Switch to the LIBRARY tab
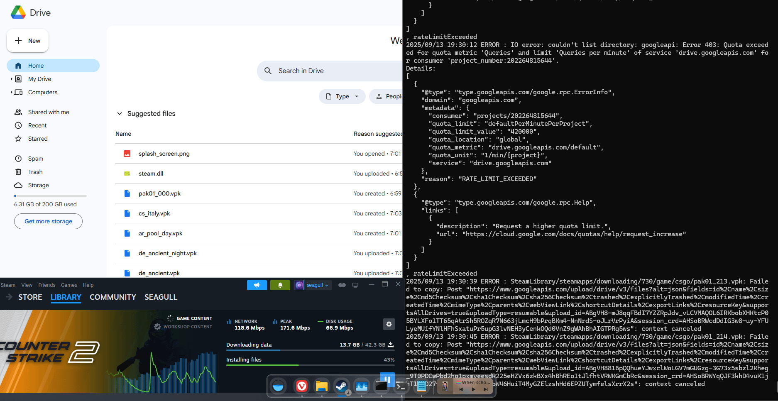This screenshot has height=401, width=778. click(x=66, y=297)
